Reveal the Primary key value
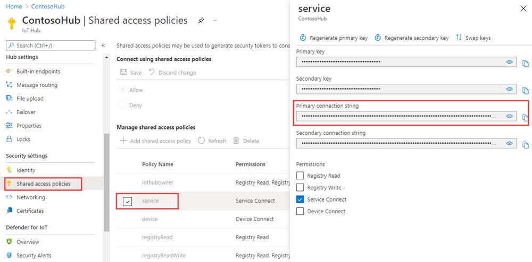Screen dimensions: 532x262 pyautogui.click(x=510, y=62)
